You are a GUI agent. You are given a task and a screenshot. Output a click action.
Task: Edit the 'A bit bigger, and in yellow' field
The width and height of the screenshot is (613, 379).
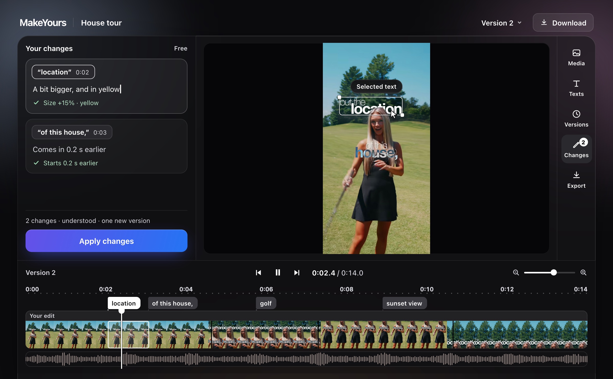(x=77, y=89)
